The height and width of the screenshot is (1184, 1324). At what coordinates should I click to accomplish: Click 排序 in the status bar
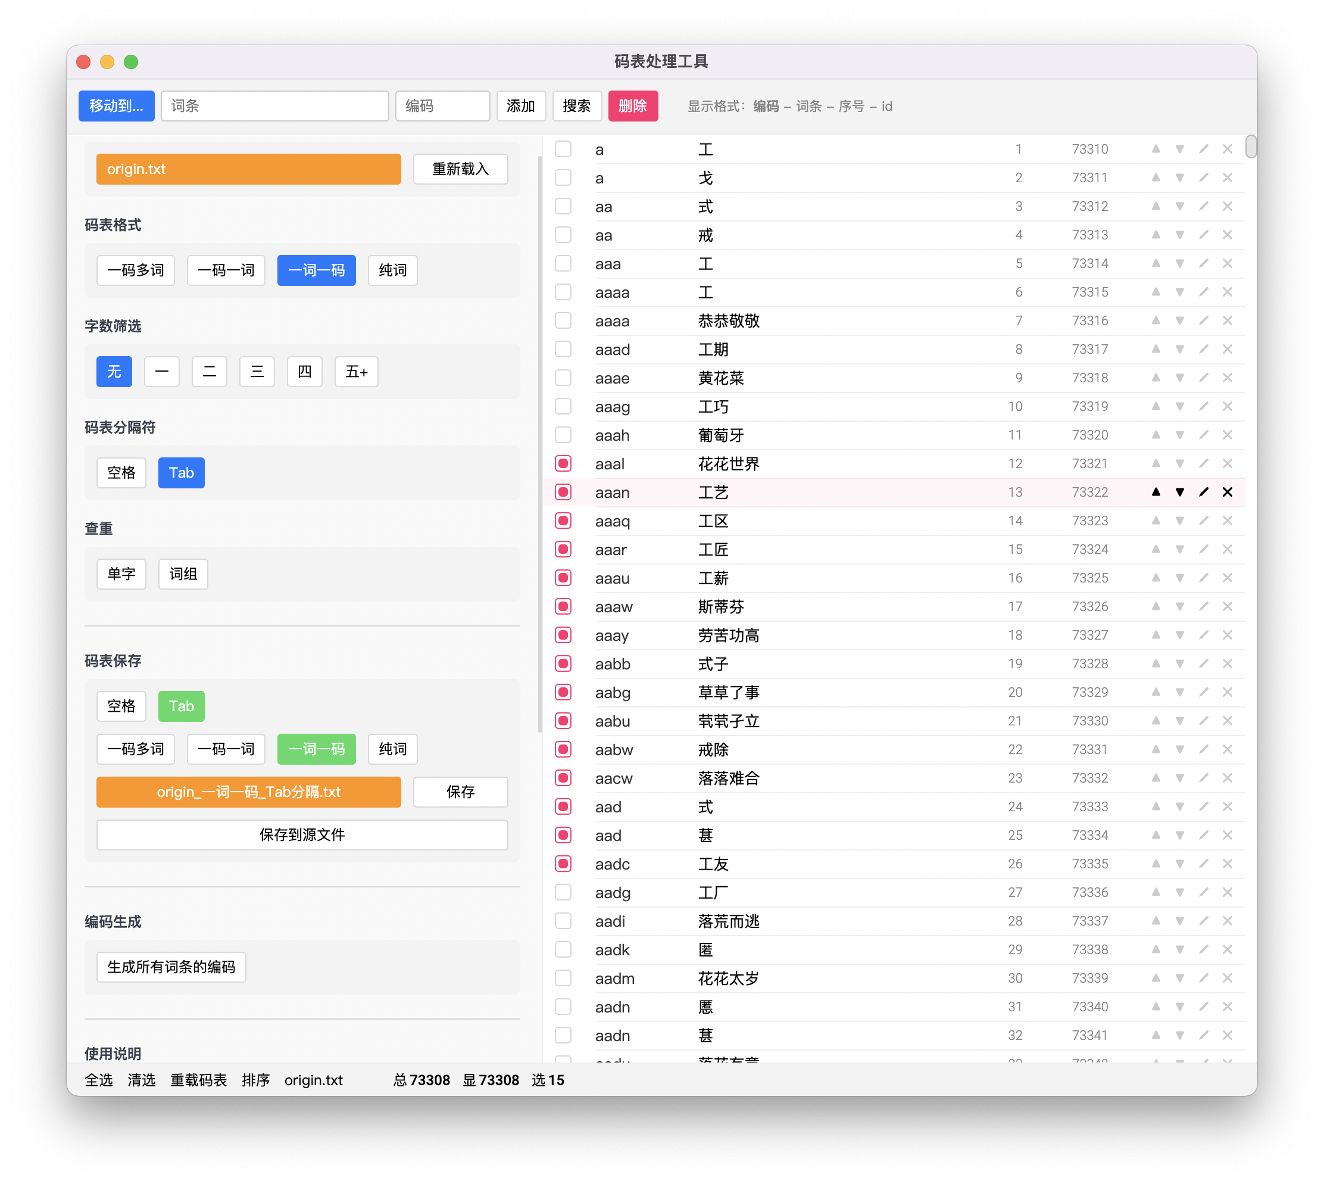click(x=255, y=1080)
